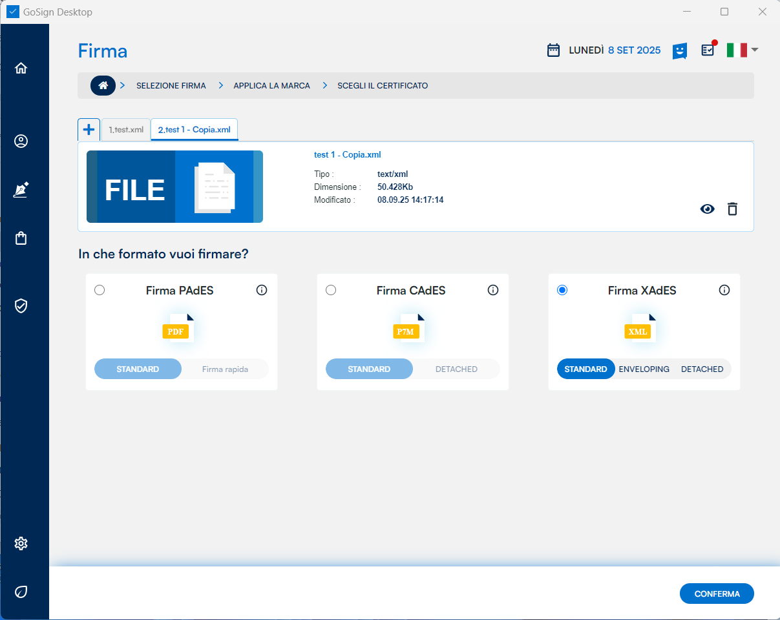Choose ENVELOPING mode for XAdES
This screenshot has width=780, height=620.
click(644, 369)
